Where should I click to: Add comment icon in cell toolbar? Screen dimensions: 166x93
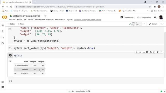click(x=147, y=52)
